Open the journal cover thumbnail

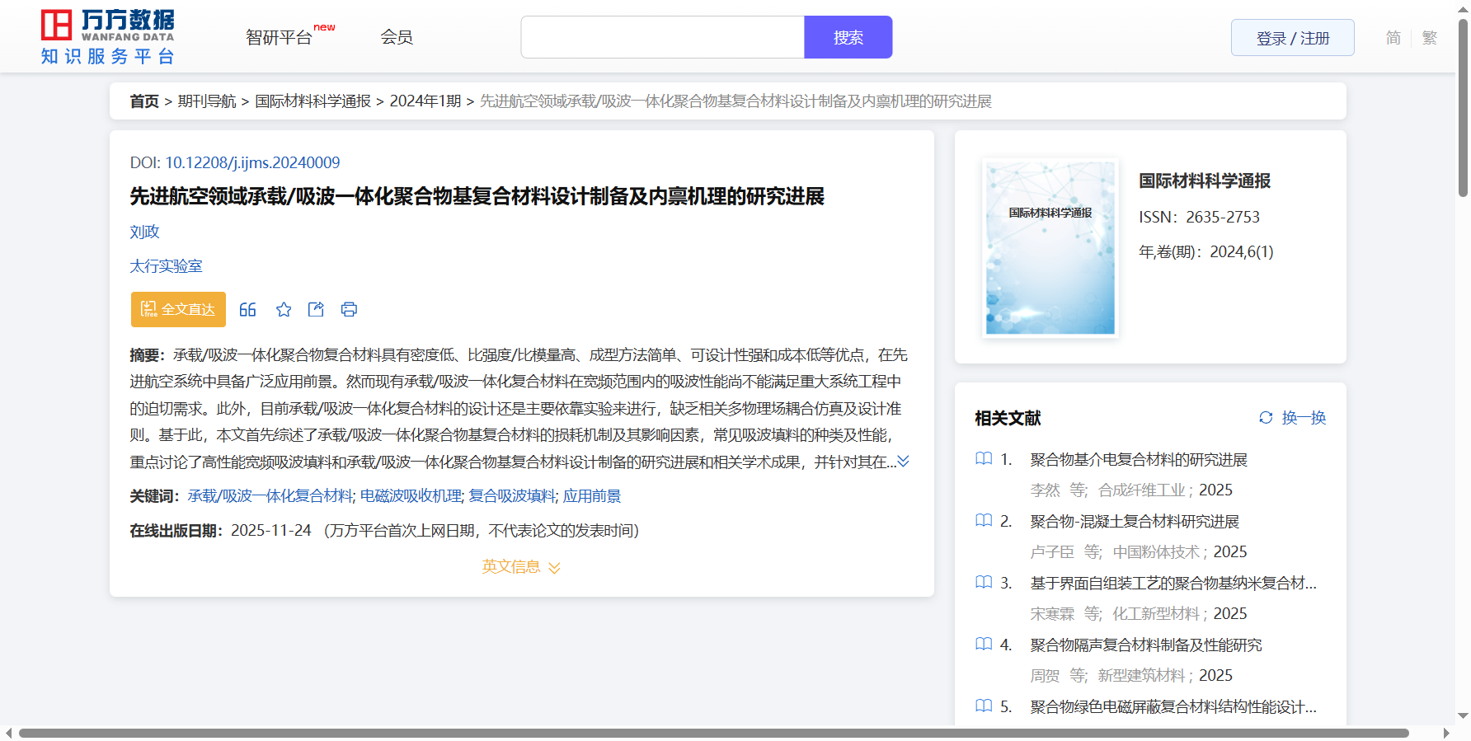coord(1050,248)
